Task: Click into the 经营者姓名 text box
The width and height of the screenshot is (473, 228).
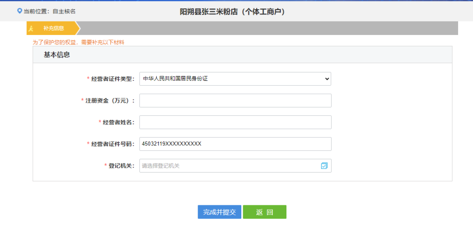Action: (x=235, y=122)
